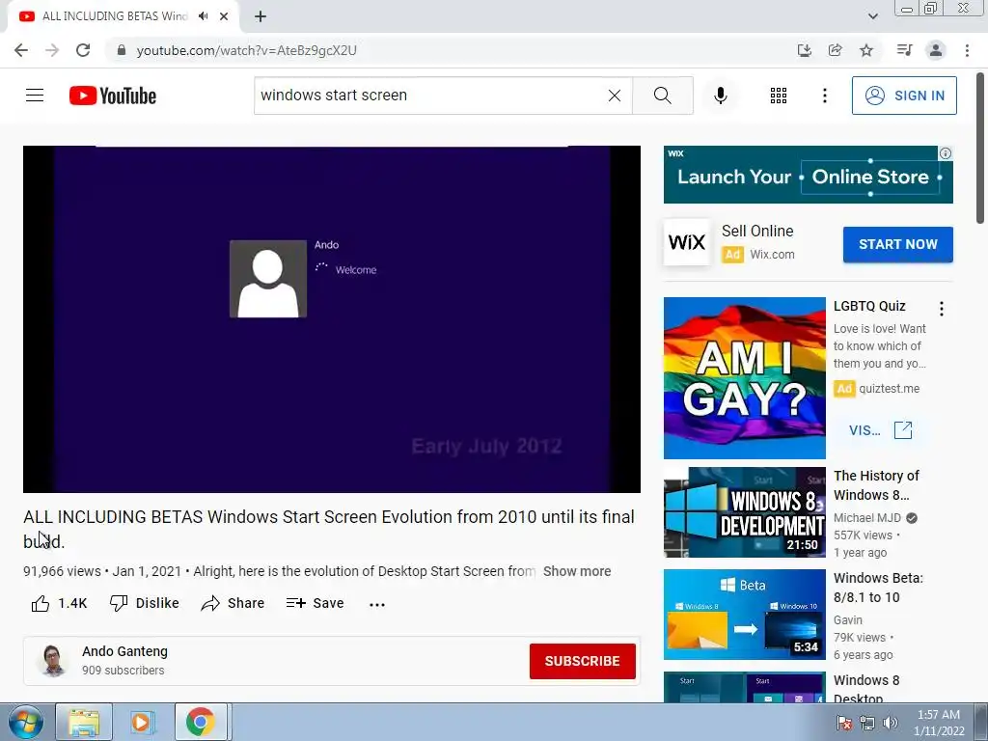The width and height of the screenshot is (988, 741).
Task: Open Ando Ganteng channel avatar
Action: tap(54, 660)
